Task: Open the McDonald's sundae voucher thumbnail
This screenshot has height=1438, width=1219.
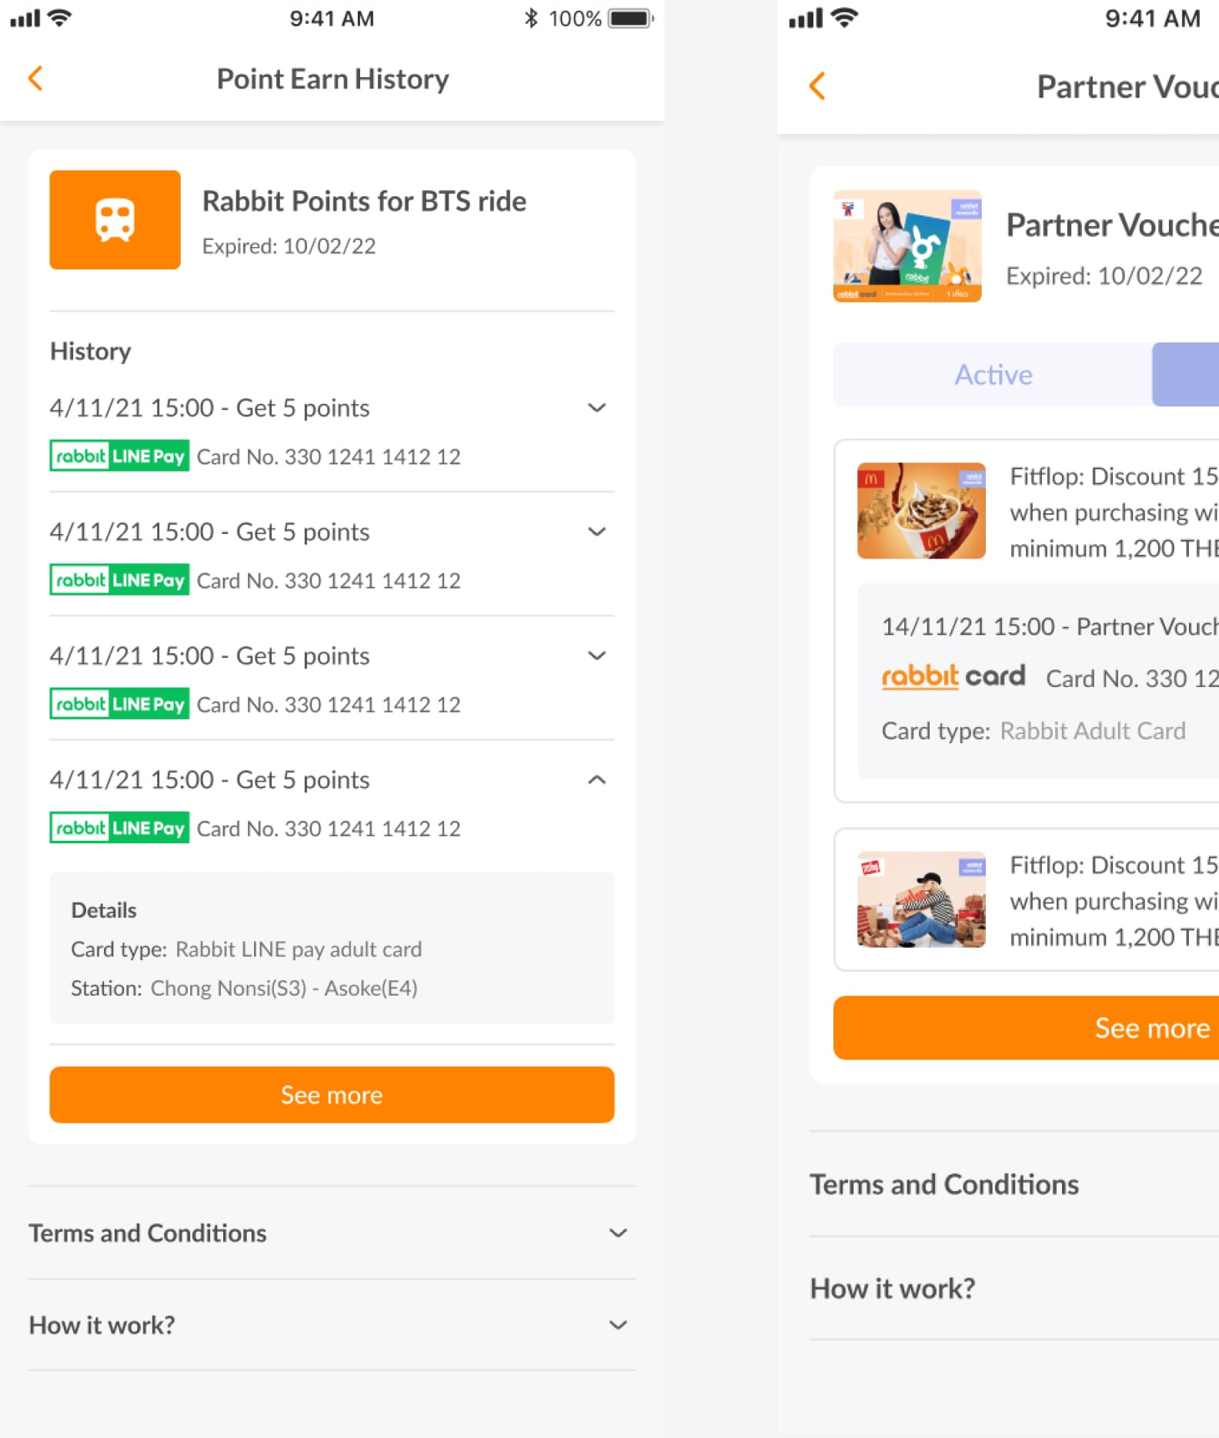Action: (x=921, y=511)
